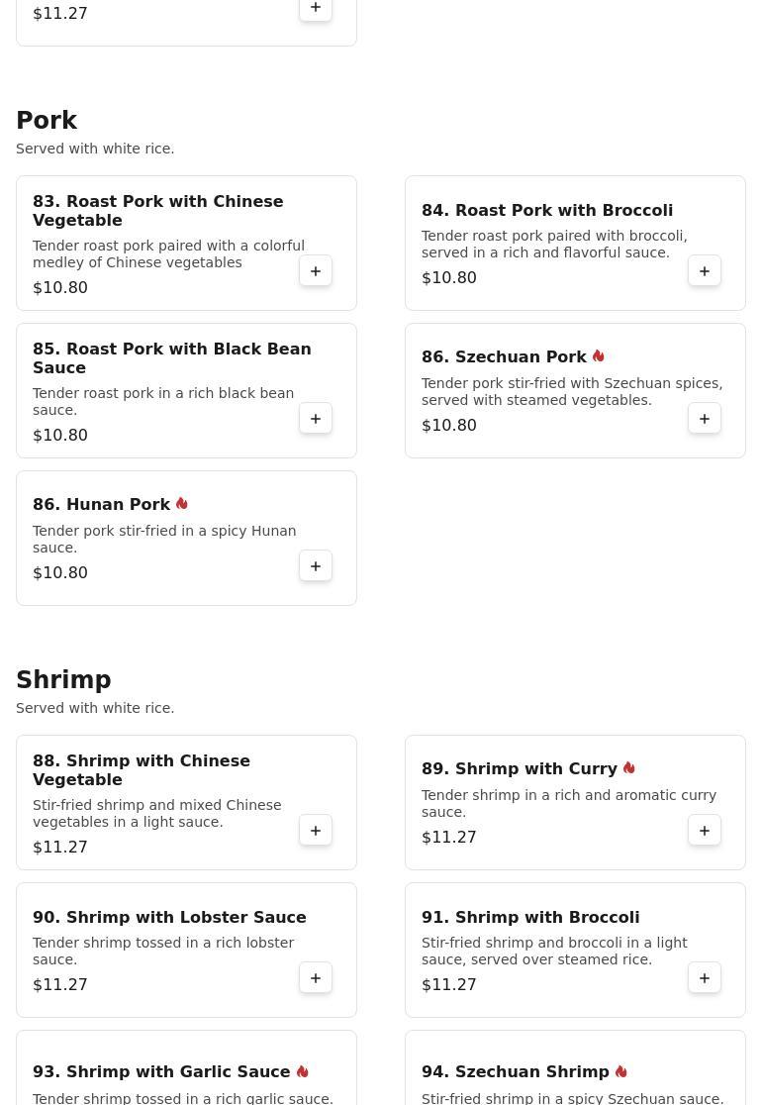Open 90. Shrimp with Lobster Sauce title
This screenshot has width=762, height=1105.
click(x=170, y=917)
